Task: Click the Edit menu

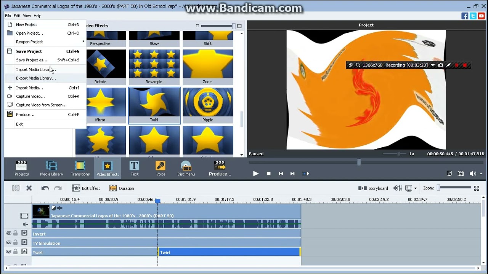Action: [17, 16]
